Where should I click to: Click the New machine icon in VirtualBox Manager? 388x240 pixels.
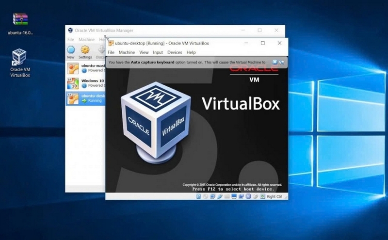point(71,50)
